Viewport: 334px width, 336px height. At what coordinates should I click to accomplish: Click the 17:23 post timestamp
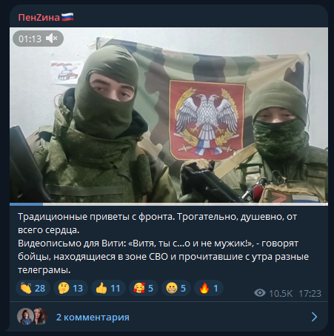coord(310,293)
